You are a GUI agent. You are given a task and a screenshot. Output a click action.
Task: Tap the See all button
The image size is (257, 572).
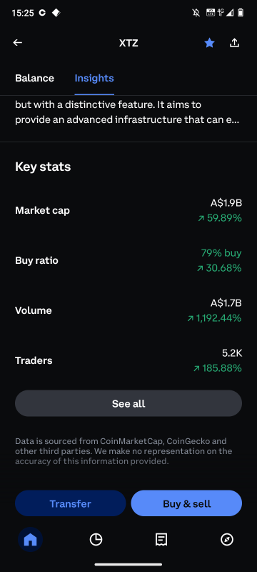[x=128, y=403]
